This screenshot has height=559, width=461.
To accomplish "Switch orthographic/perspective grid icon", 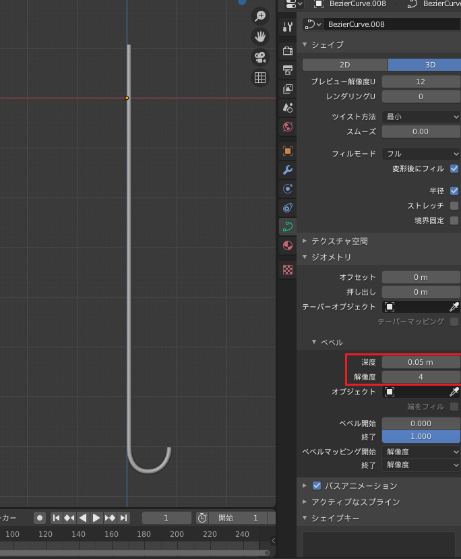I will (x=260, y=78).
